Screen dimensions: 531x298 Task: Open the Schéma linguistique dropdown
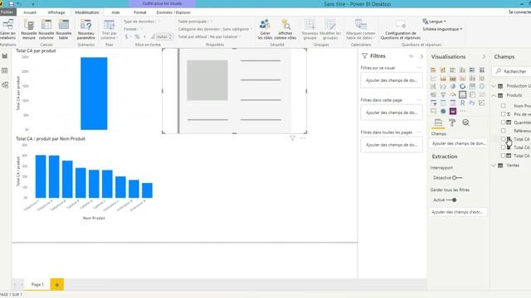pos(442,29)
